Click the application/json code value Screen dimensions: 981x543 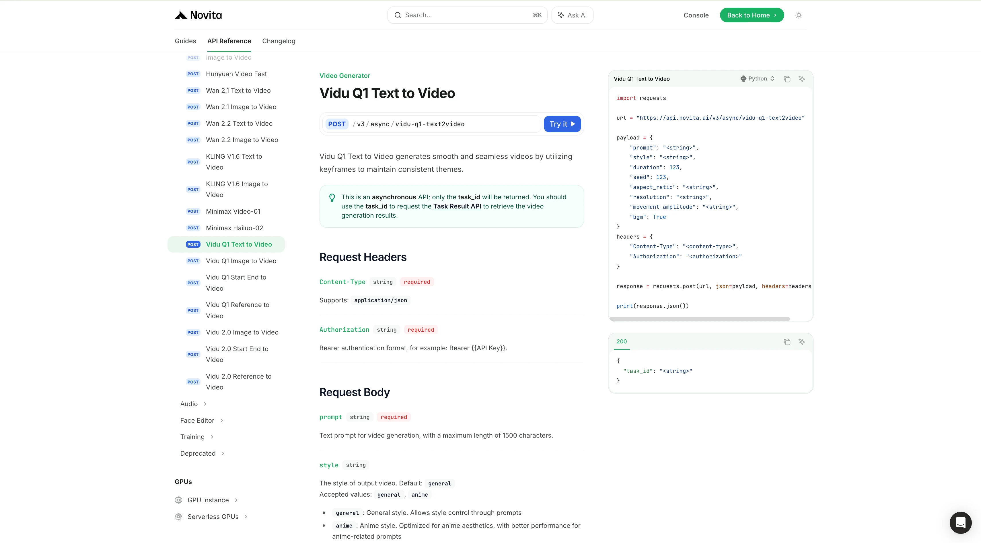[x=380, y=300]
